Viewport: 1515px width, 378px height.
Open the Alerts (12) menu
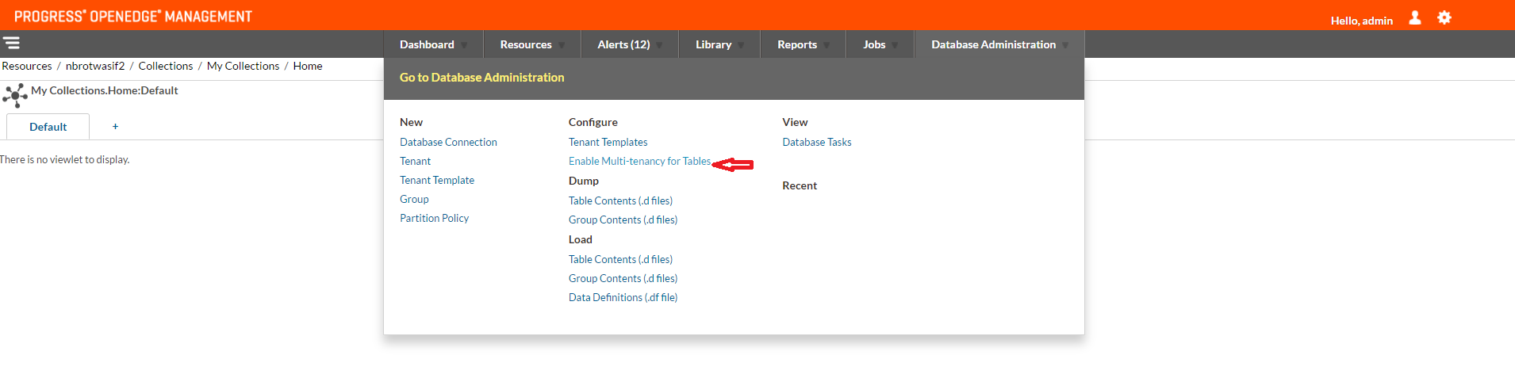coord(623,44)
